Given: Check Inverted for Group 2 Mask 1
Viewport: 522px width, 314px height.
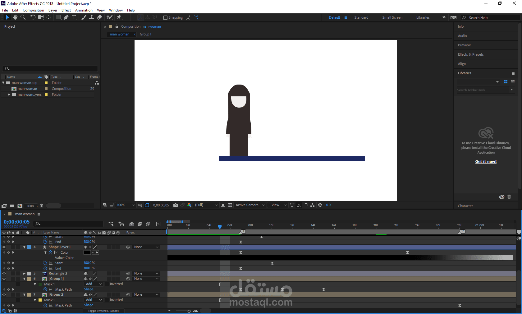Looking at the screenshot, I should click(107, 300).
